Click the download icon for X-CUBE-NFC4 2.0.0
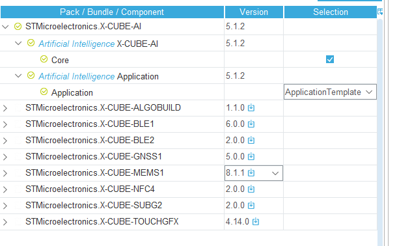The image size is (397, 246). pos(251,189)
